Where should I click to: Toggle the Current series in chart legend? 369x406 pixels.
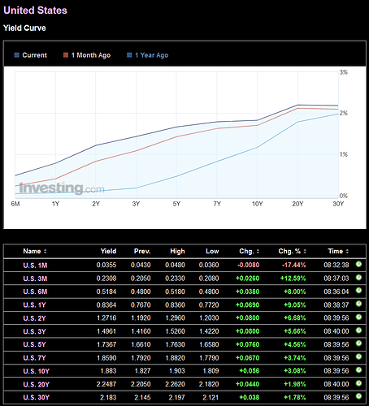coord(31,55)
